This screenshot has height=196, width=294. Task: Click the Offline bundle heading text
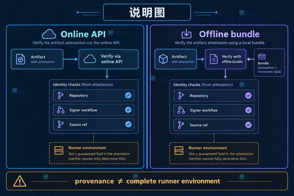[229, 34]
